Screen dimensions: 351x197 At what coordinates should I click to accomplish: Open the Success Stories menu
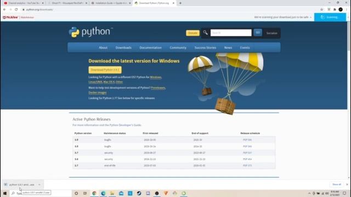(205, 48)
